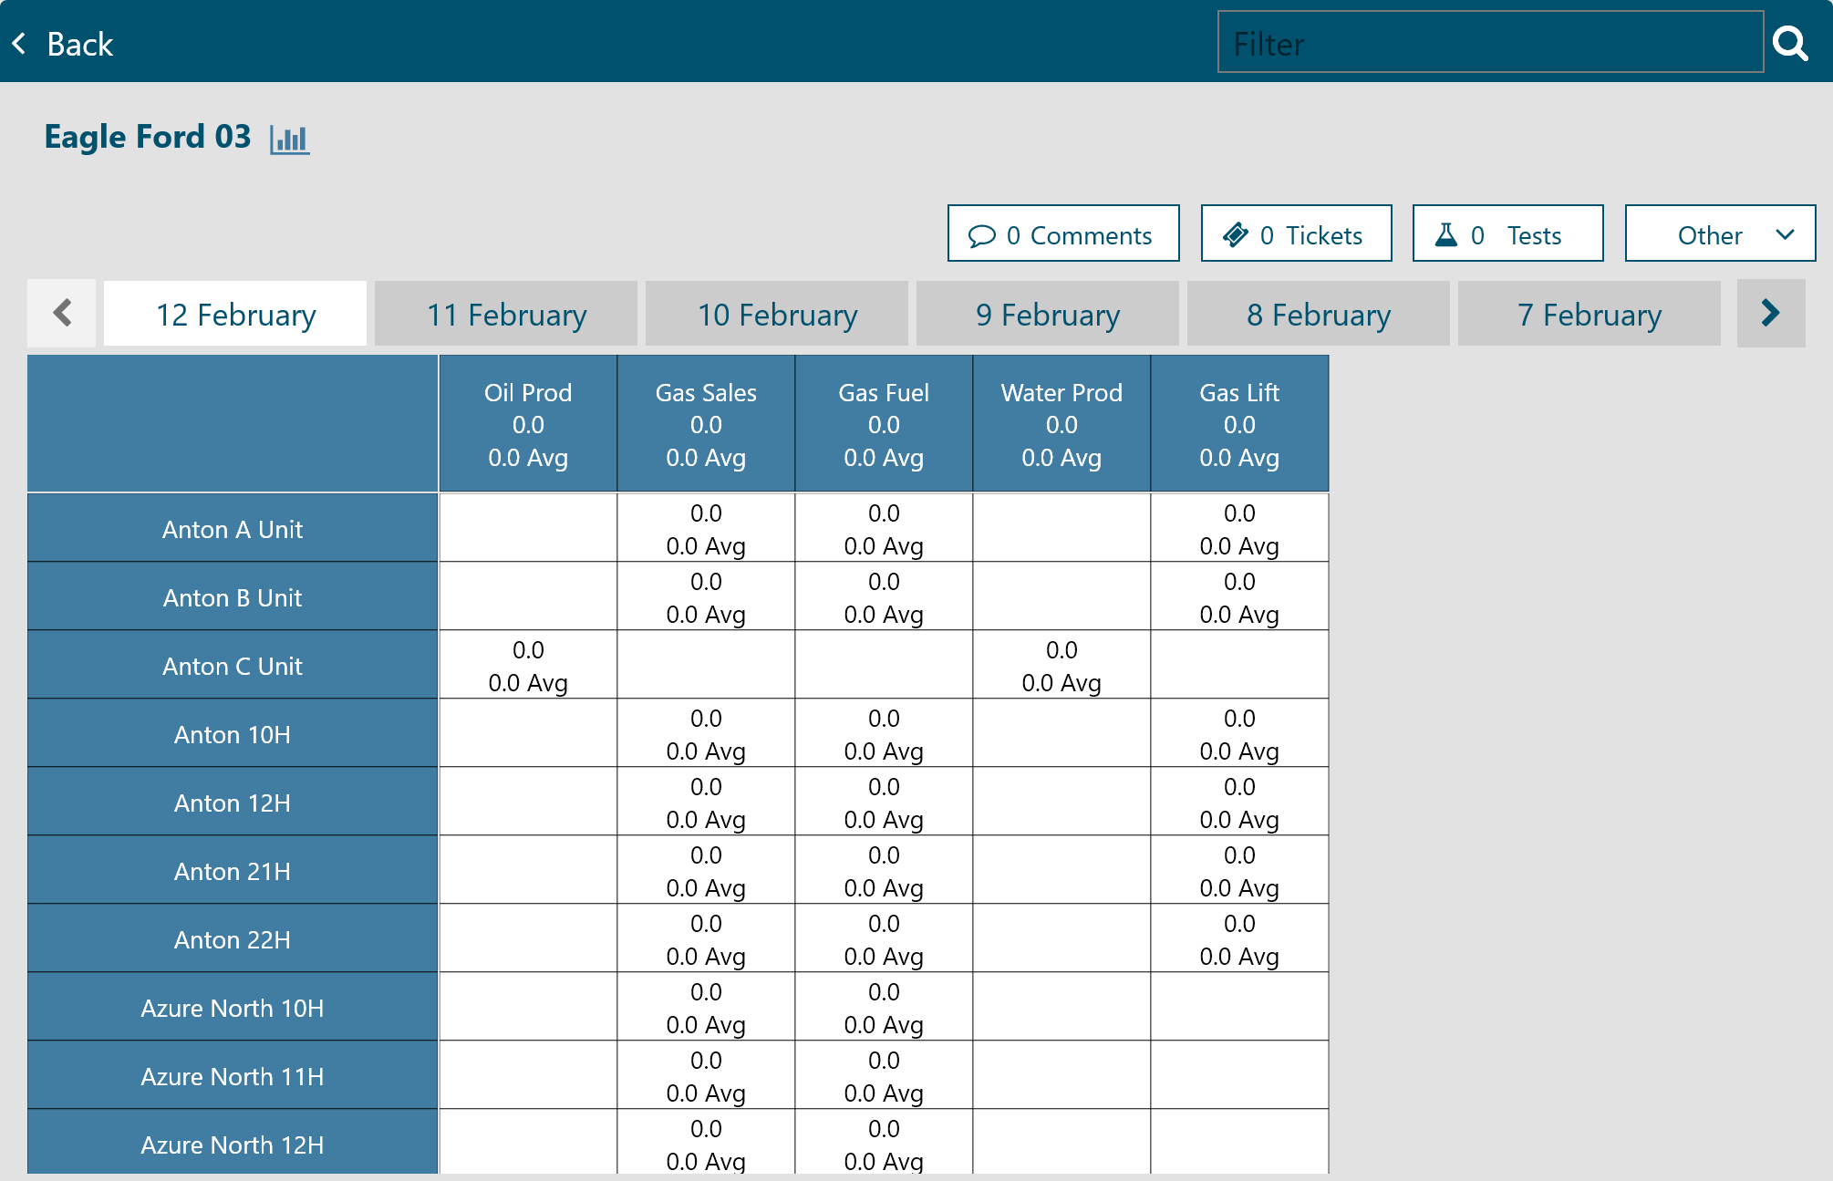1833x1181 pixels.
Task: Select the Azure North 10H row header
Action: [x=233, y=1008]
